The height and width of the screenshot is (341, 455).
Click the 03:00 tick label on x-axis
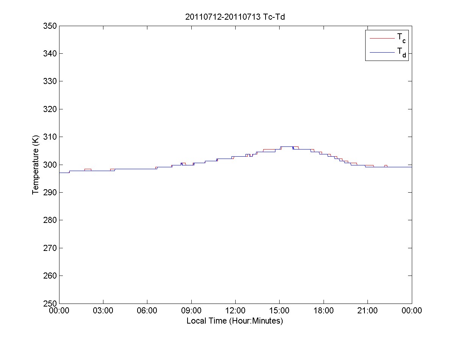tap(103, 311)
